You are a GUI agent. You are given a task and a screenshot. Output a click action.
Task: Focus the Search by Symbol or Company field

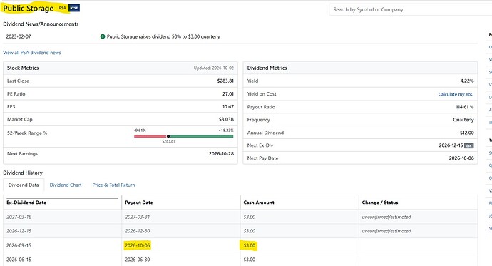411,9
